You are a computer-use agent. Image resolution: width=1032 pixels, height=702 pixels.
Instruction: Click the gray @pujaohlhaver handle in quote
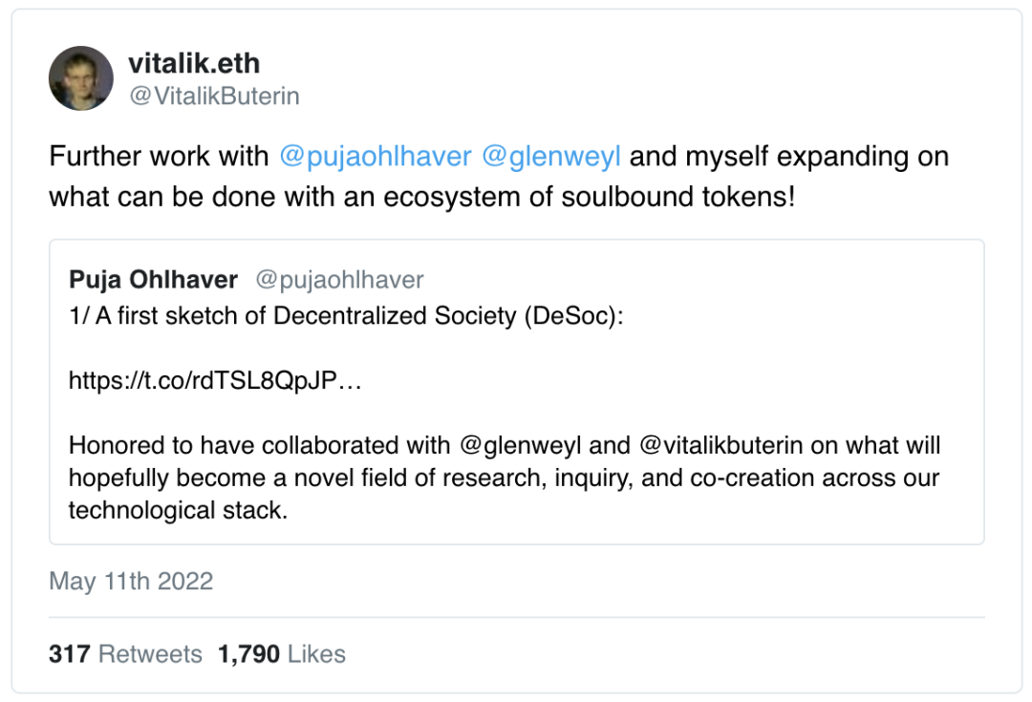pyautogui.click(x=339, y=280)
